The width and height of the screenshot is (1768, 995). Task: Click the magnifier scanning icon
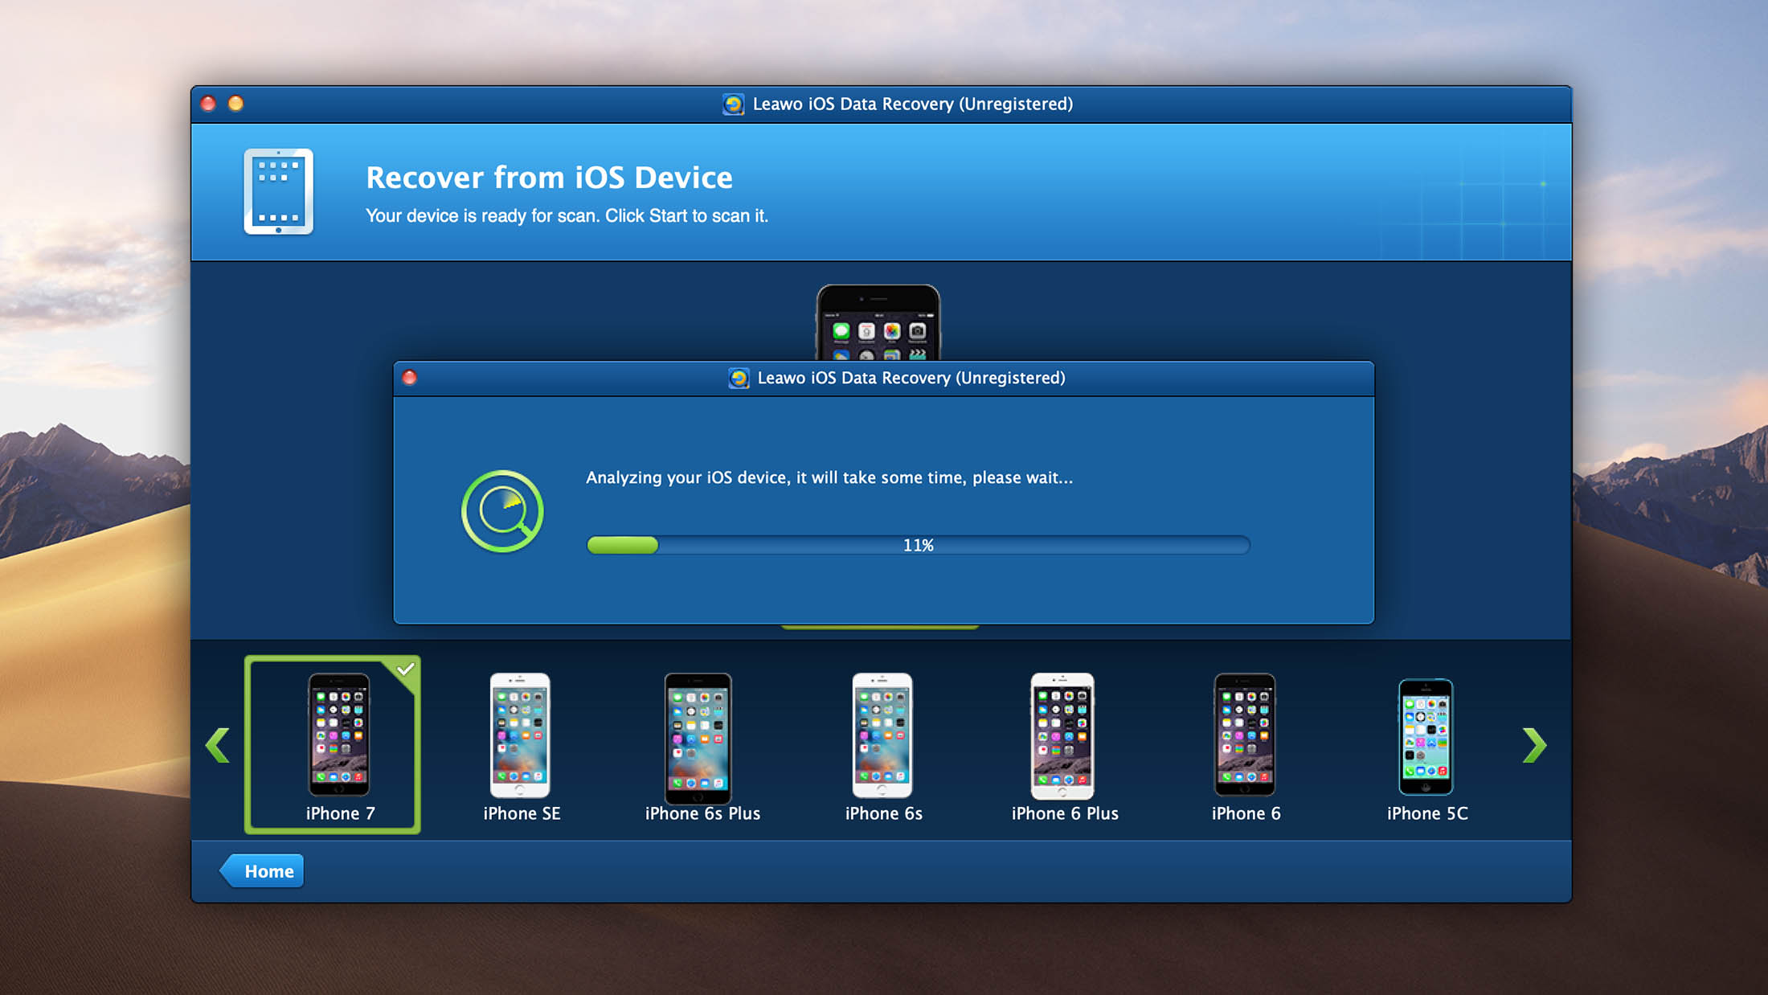(502, 511)
